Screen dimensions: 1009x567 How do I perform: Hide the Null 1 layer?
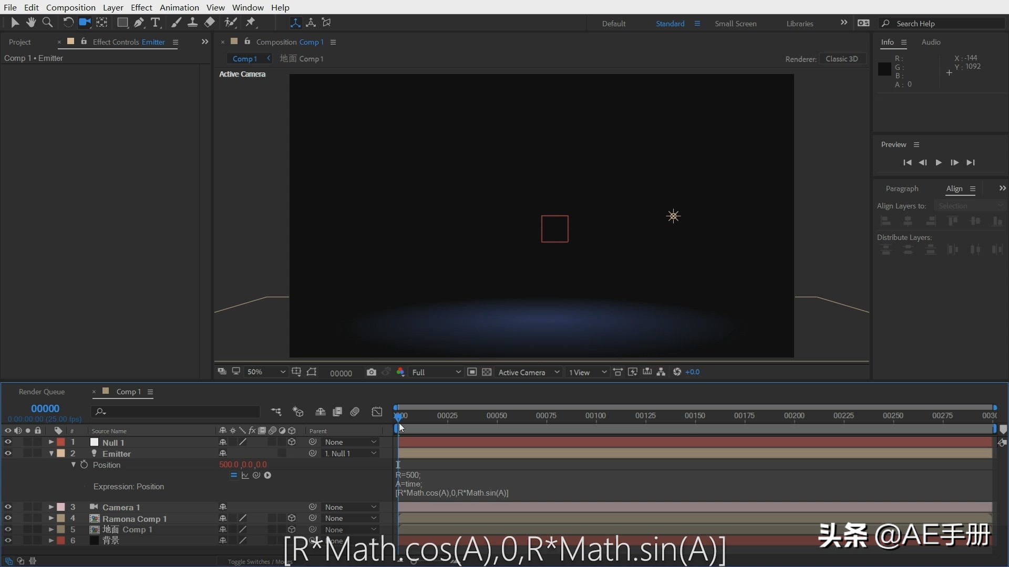point(8,442)
